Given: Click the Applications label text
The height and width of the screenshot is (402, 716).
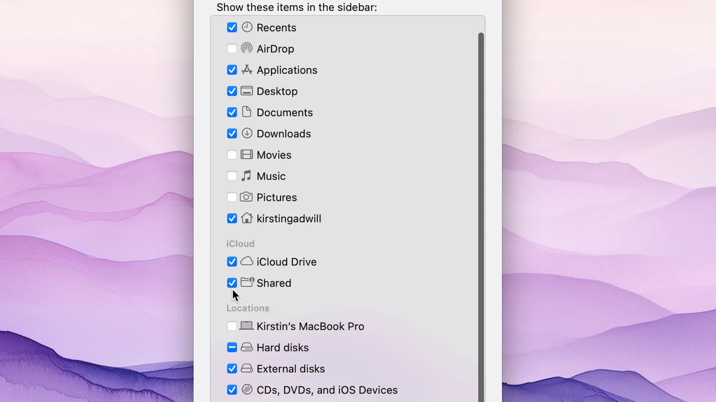Looking at the screenshot, I should point(287,70).
